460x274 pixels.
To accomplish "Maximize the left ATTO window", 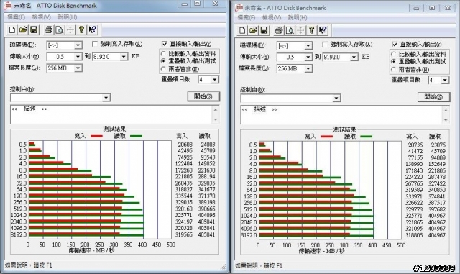I will tap(198, 4).
